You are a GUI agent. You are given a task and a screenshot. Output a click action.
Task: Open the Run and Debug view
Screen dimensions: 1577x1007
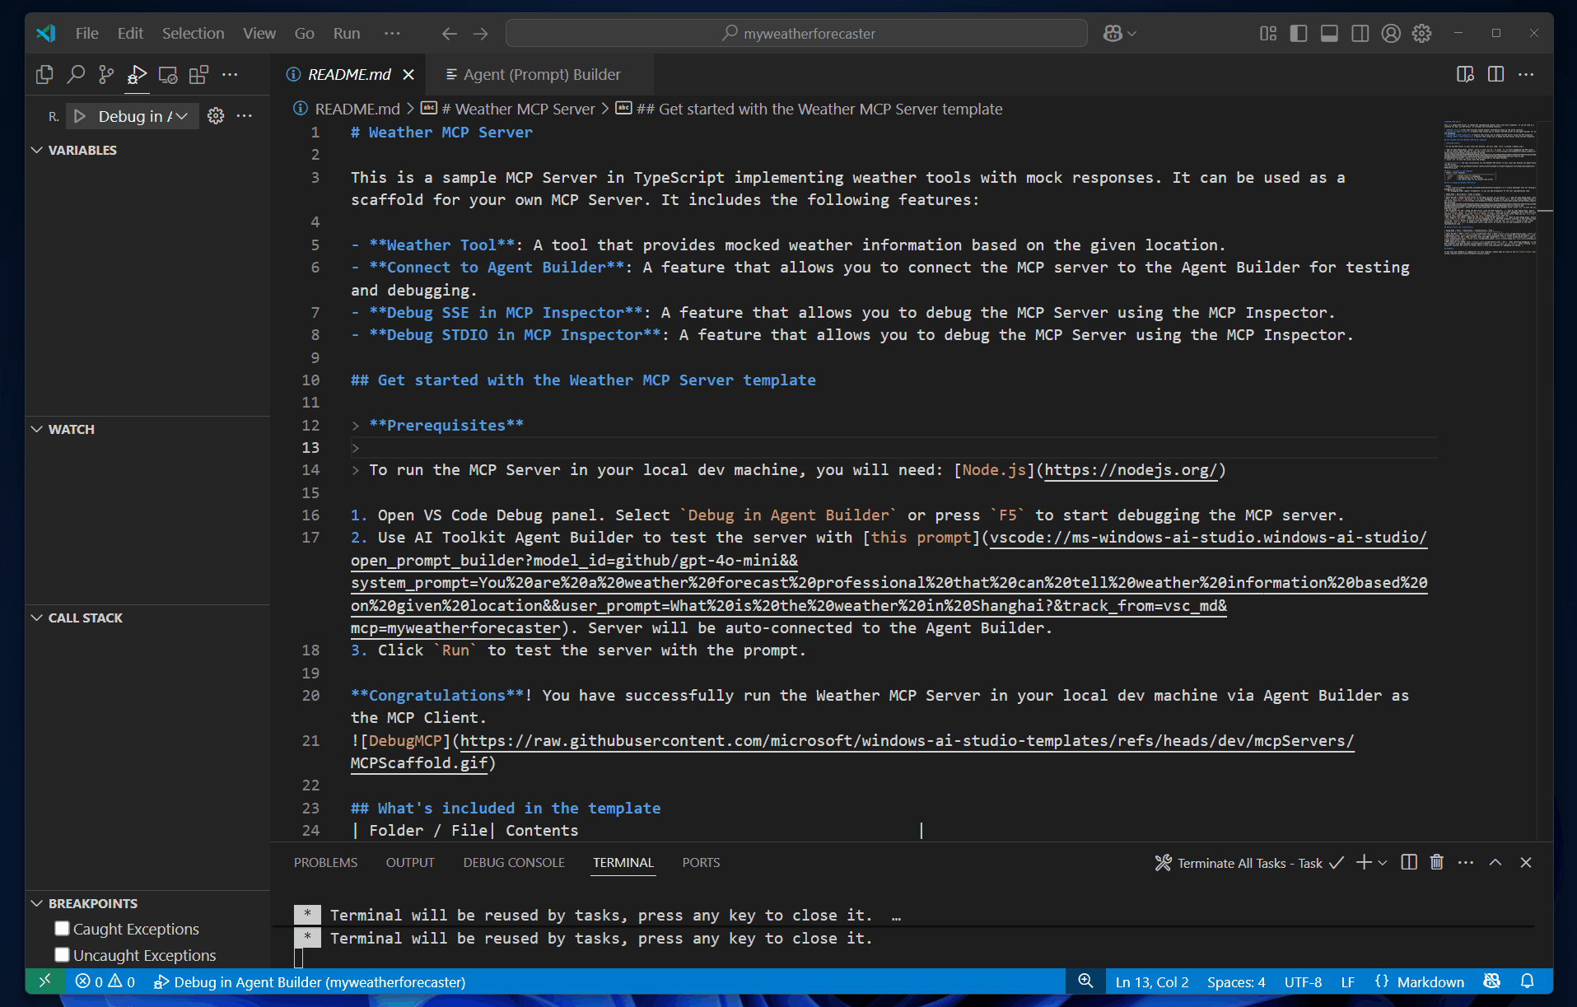click(x=137, y=76)
